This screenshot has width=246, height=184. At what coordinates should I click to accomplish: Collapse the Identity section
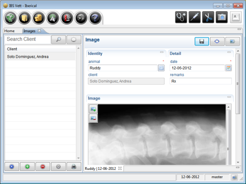click(162, 52)
